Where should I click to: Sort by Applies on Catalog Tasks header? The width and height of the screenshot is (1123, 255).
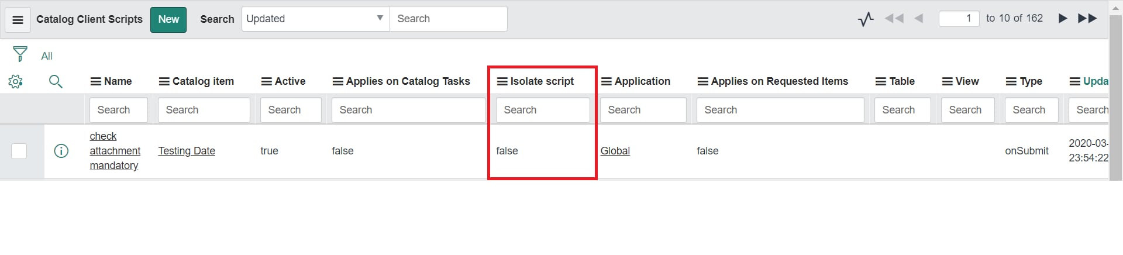[408, 81]
